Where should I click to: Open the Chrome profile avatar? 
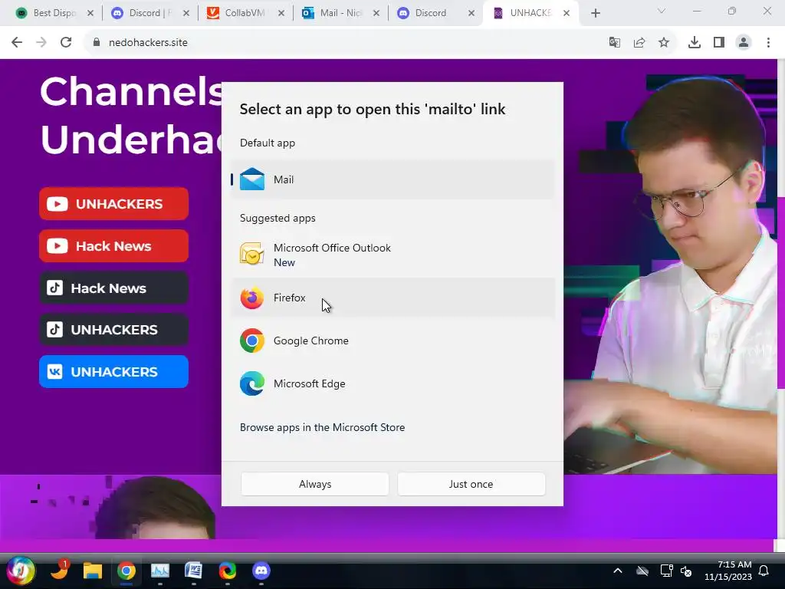(744, 43)
